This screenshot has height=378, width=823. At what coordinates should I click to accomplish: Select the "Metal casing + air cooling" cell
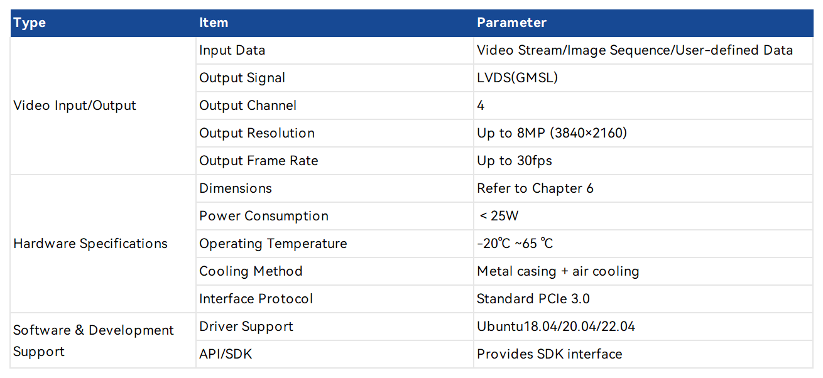coord(558,271)
